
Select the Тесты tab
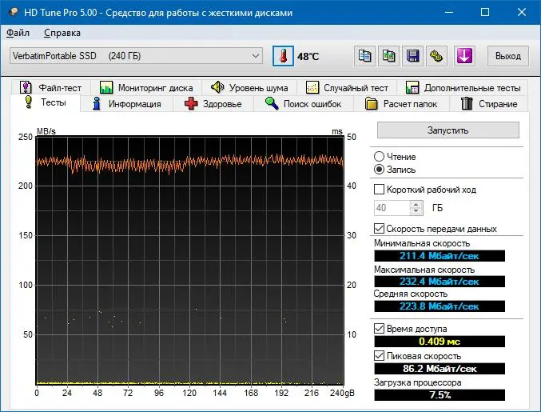pyautogui.click(x=46, y=102)
